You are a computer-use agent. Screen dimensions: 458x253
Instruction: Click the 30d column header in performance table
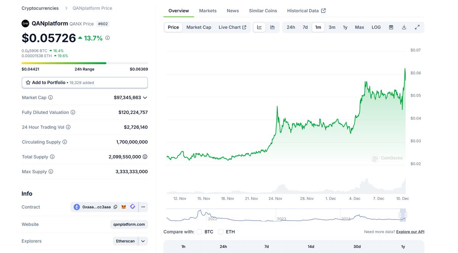[357, 247]
